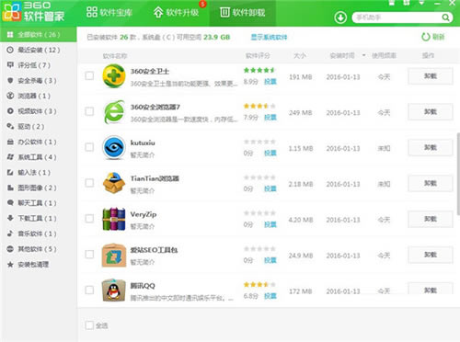Click 投票 link for 360安全卫士

click(x=270, y=82)
